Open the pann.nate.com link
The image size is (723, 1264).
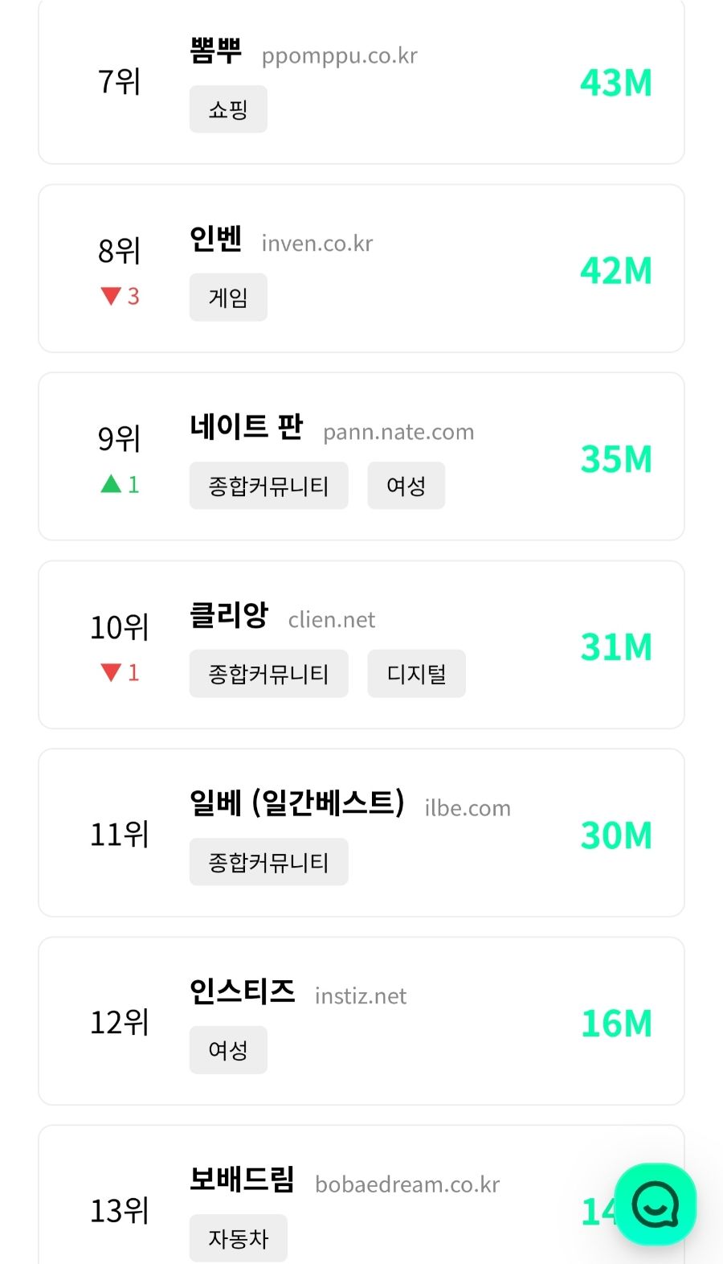tap(398, 432)
